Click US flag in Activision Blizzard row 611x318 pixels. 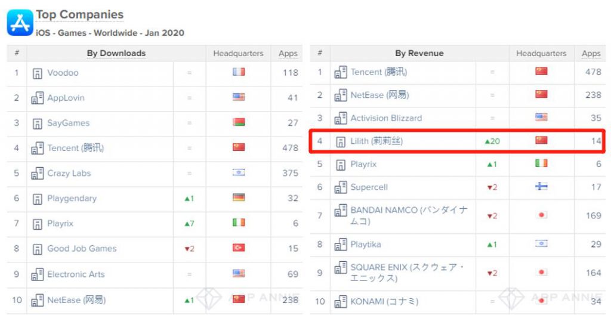pyautogui.click(x=541, y=117)
